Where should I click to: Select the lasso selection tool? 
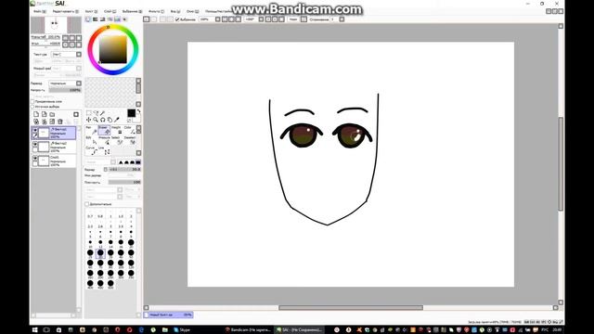[96, 113]
